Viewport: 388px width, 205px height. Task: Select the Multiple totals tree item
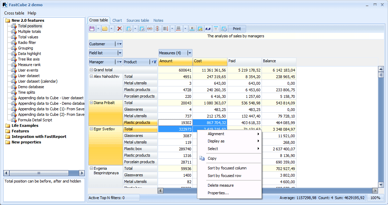(29, 31)
